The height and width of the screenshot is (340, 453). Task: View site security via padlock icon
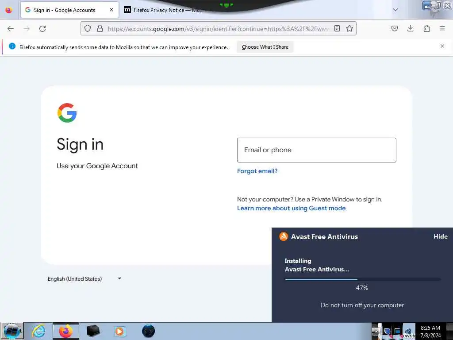click(x=100, y=28)
